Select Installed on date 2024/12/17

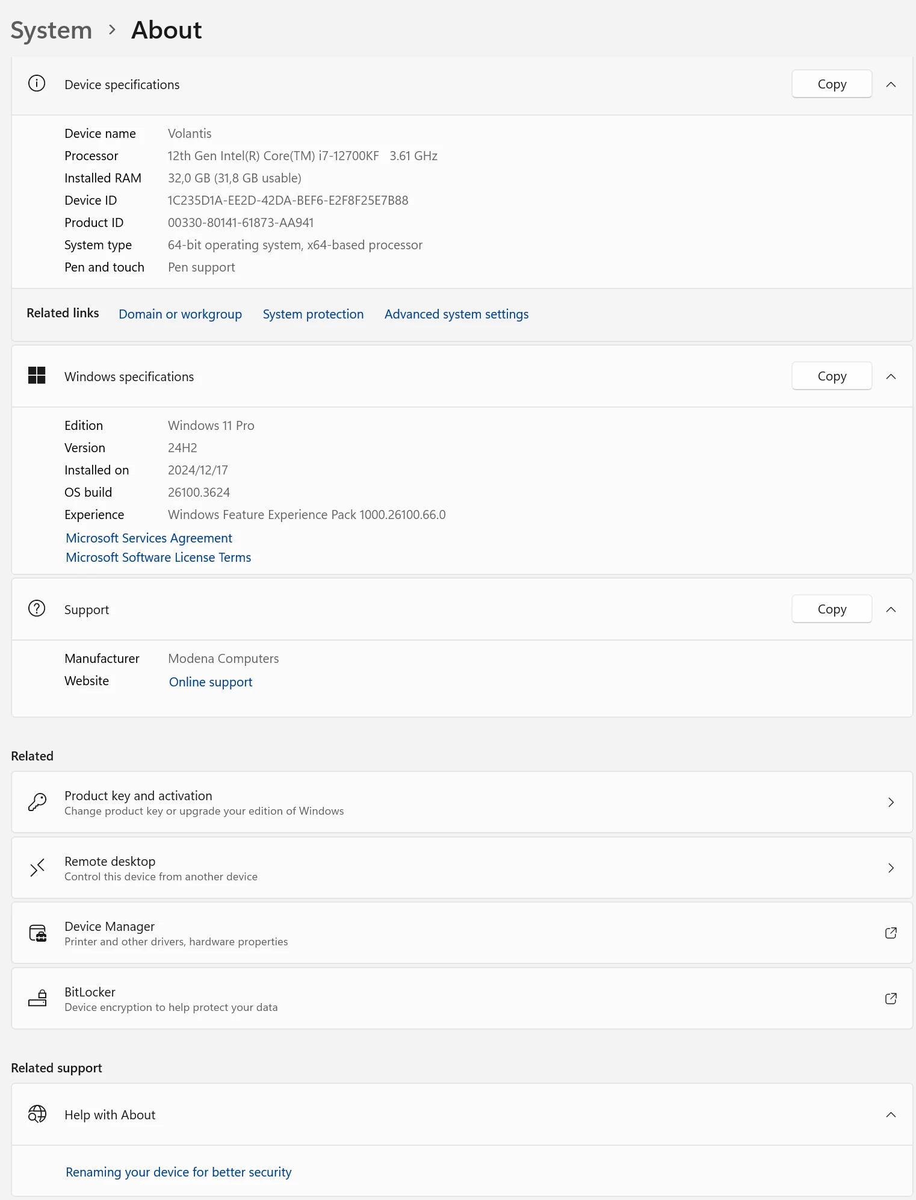pos(197,470)
